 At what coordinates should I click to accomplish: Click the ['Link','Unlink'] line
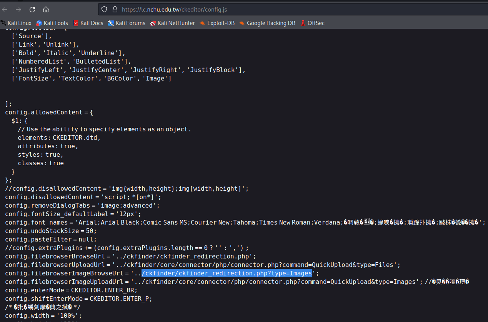(45, 45)
